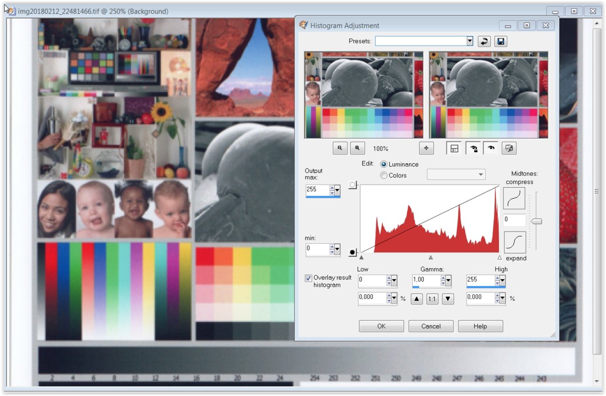Screen dimensions: 606x396
Task: Click the navigate pan crosshair icon
Action: pyautogui.click(x=427, y=148)
